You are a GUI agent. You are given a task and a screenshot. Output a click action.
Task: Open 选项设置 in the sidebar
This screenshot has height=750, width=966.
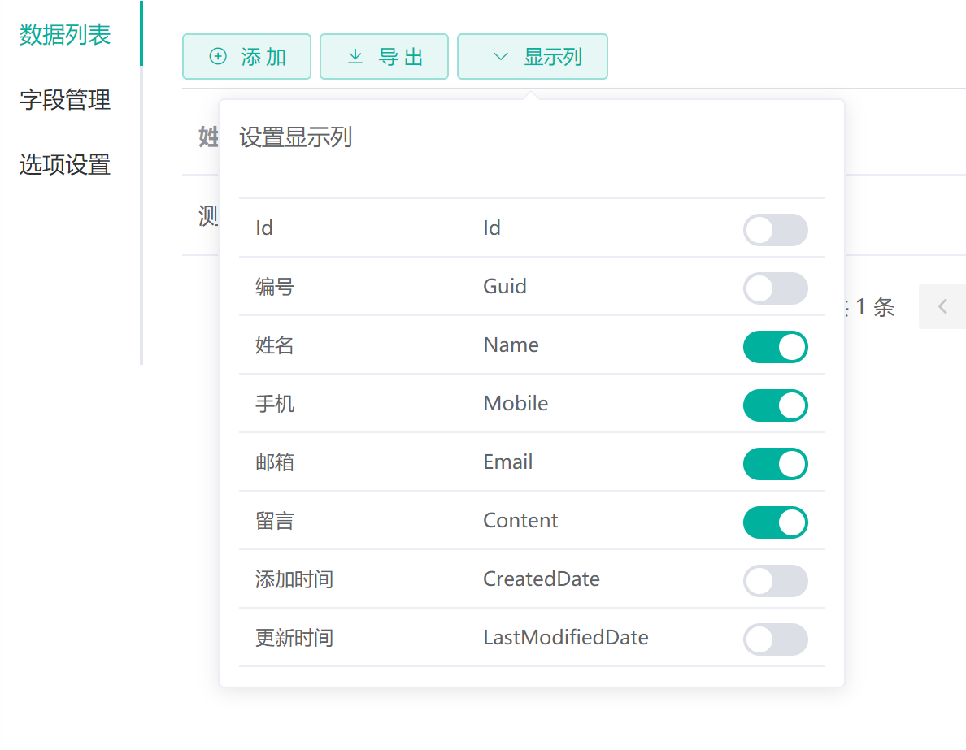coord(65,165)
